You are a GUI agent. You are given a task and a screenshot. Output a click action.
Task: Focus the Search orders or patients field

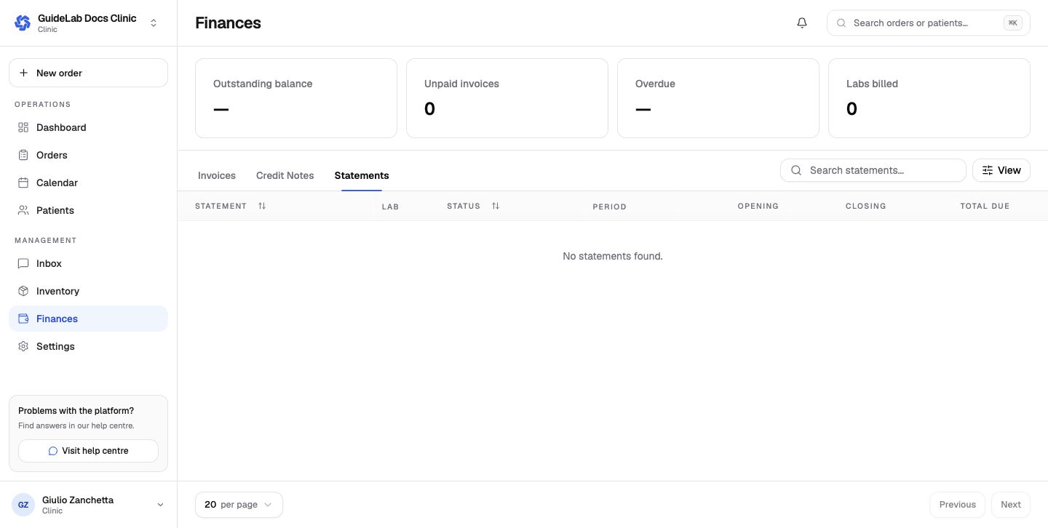tap(929, 23)
